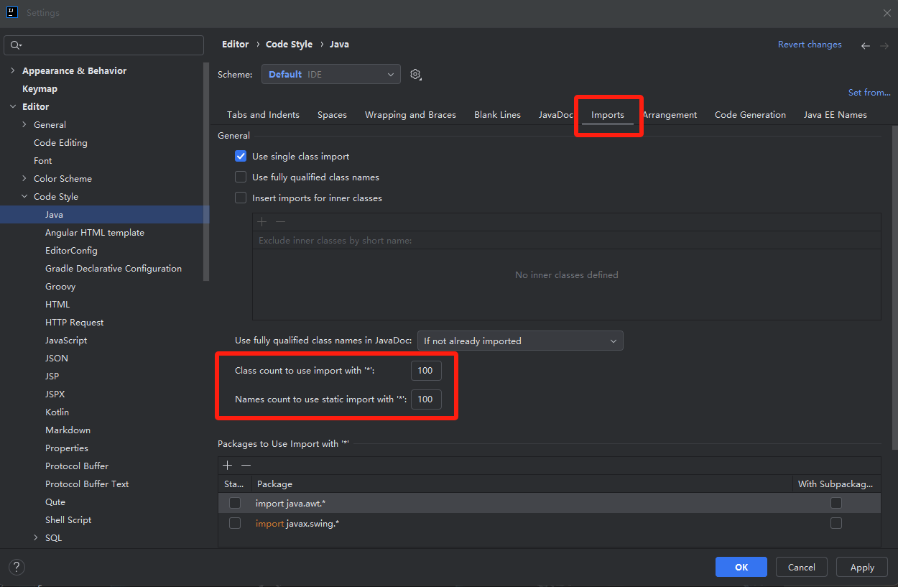Viewport: 898px width, 587px height.
Task: Open Markdown code style settings
Action: coord(68,430)
